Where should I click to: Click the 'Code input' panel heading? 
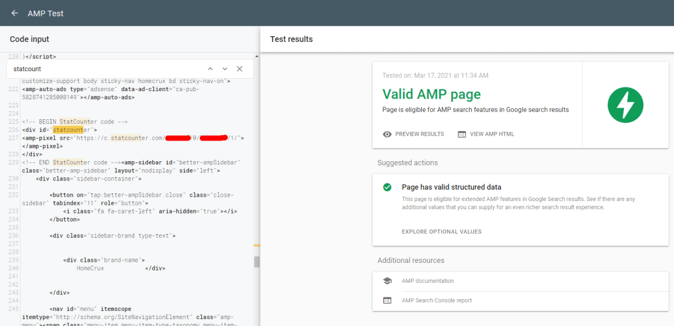[x=29, y=39]
